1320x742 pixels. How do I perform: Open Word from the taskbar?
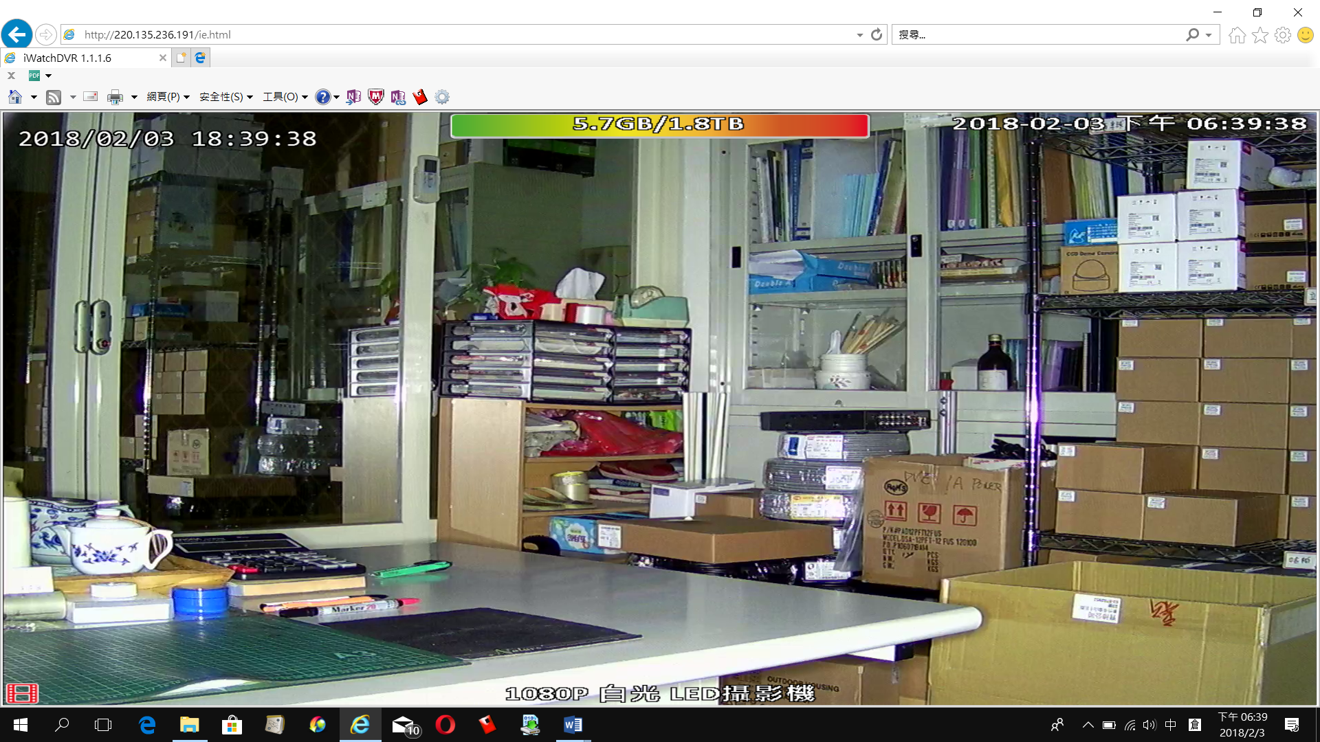click(573, 725)
